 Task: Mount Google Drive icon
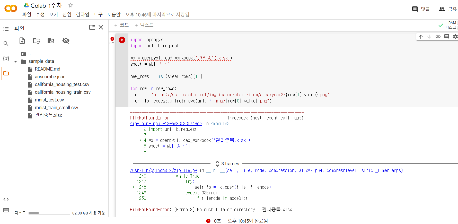51,41
